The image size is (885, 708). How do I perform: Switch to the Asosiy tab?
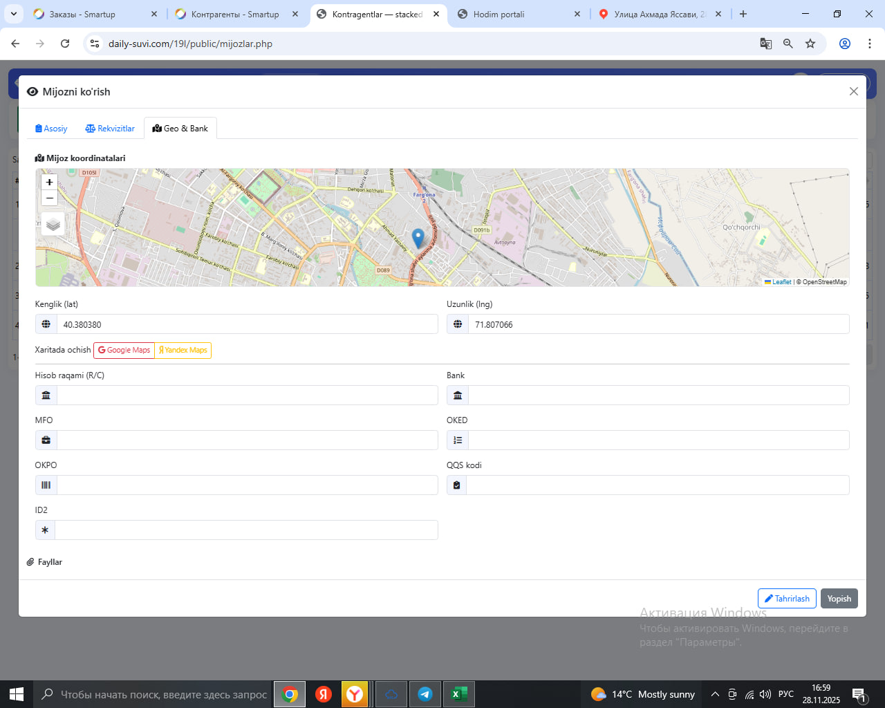pos(51,129)
